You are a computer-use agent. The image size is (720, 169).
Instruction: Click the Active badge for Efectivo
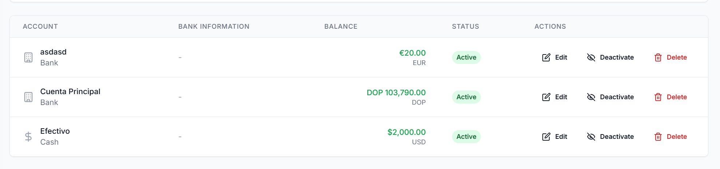[466, 137]
